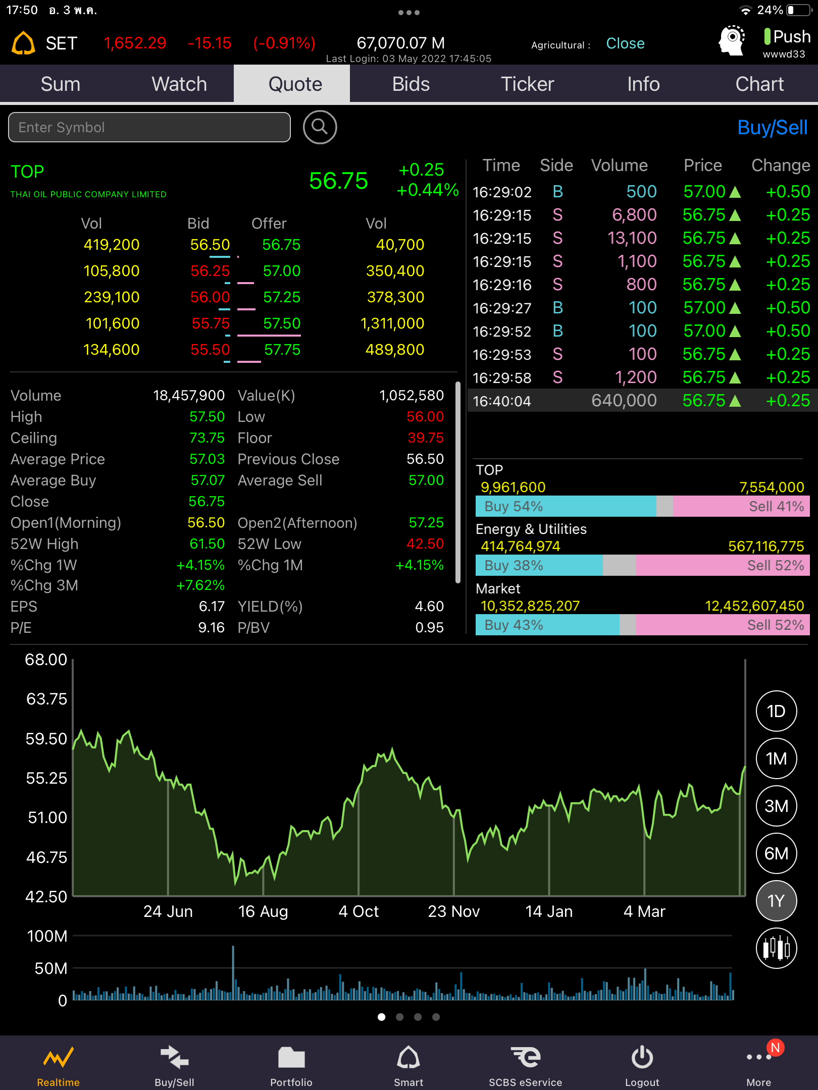Tap the offer volume 1,311,000
The height and width of the screenshot is (1090, 818).
point(392,323)
